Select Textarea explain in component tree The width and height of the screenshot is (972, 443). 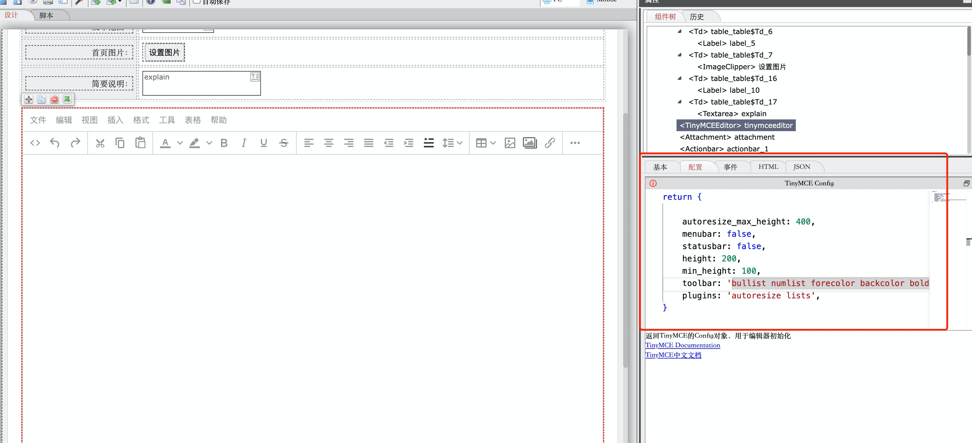[732, 114]
